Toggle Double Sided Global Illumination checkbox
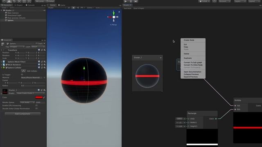Viewport: 262px width, 147px height. click(x=36, y=109)
